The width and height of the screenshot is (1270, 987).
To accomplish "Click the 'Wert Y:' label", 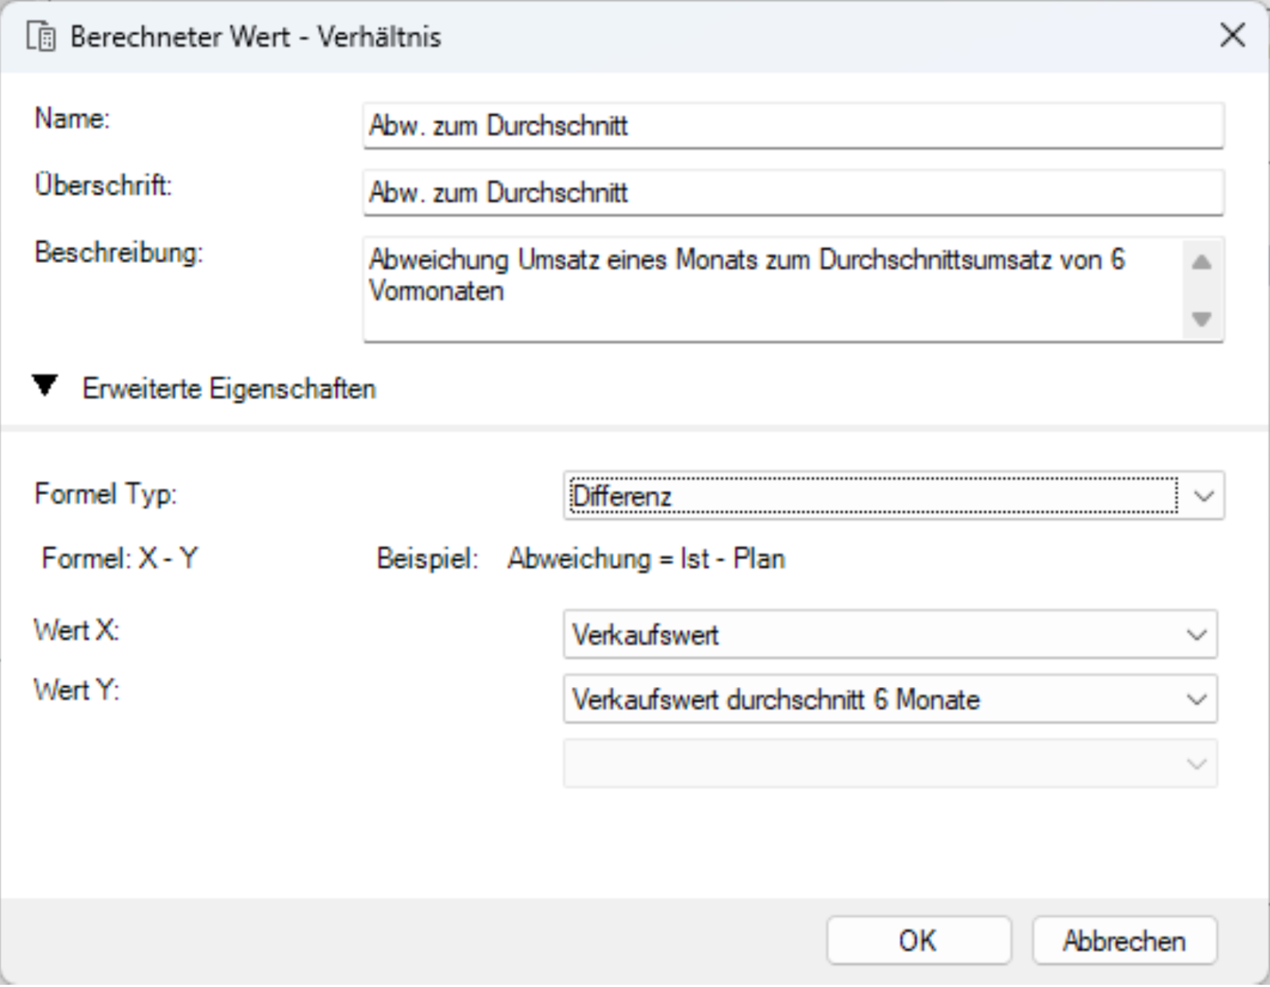I will pos(76,690).
